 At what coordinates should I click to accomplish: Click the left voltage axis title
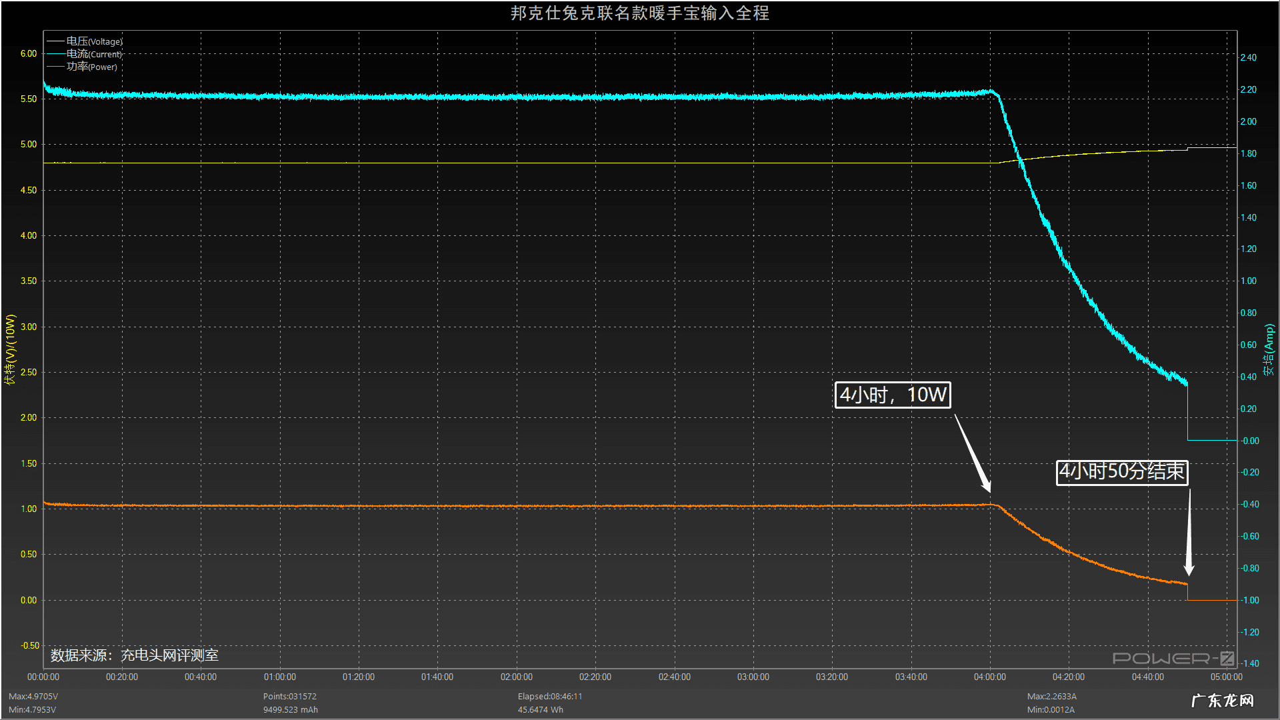pos(10,349)
